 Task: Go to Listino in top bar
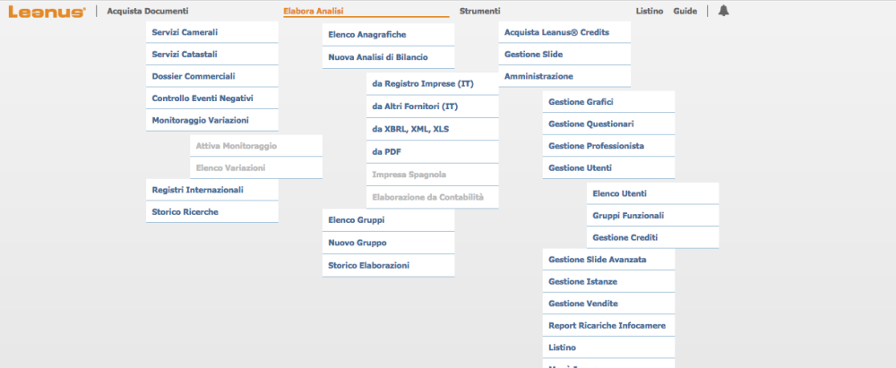pos(649,12)
